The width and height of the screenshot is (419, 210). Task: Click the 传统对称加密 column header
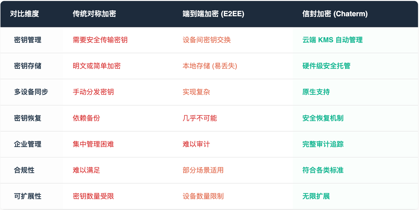[94, 14]
